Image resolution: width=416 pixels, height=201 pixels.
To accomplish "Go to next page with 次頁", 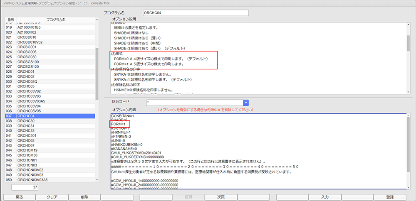I will [220, 197].
